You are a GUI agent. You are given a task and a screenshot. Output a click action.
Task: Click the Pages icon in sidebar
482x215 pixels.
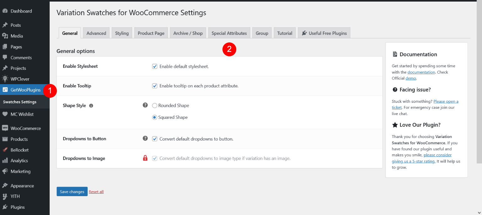click(x=5, y=47)
